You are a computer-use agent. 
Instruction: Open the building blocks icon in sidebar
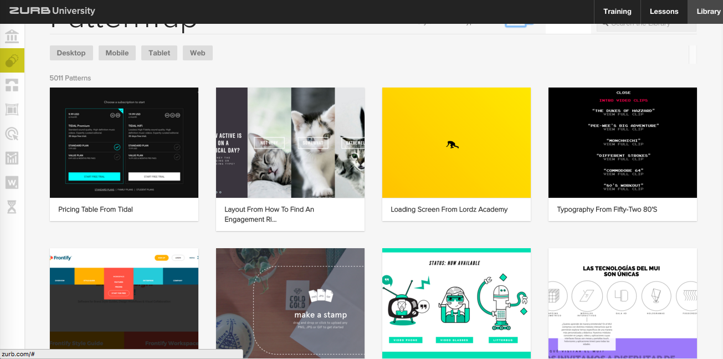[12, 85]
